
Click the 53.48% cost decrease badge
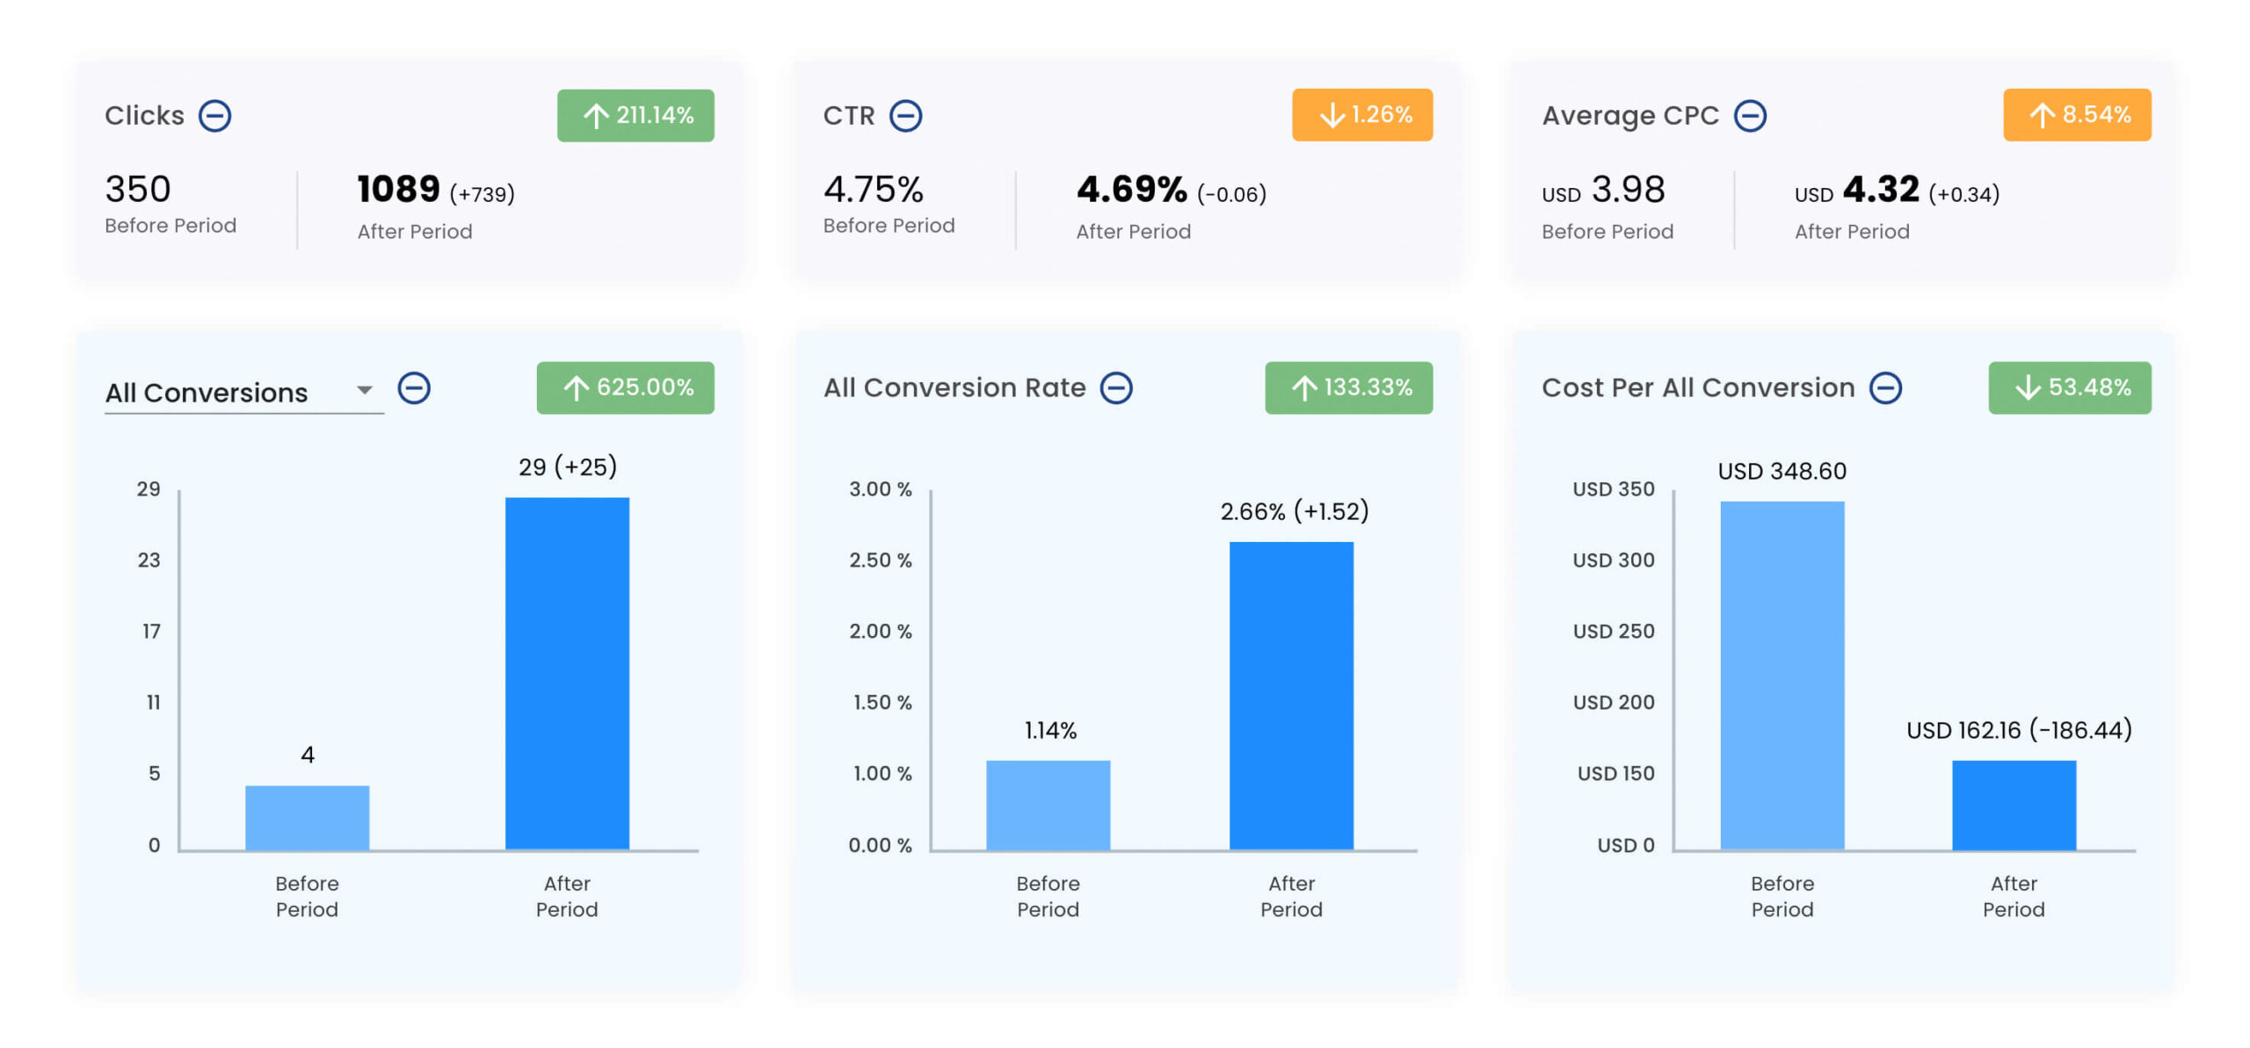coord(2070,387)
